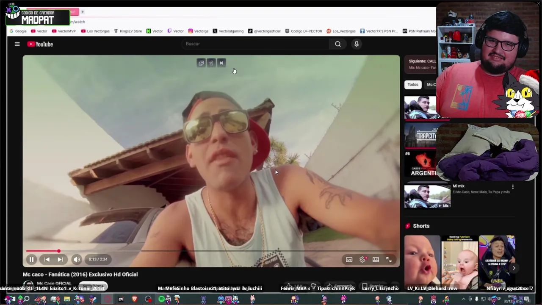Screen dimensions: 542x305
Task: Click the overlay pop-out icon atop video
Action: 201,63
